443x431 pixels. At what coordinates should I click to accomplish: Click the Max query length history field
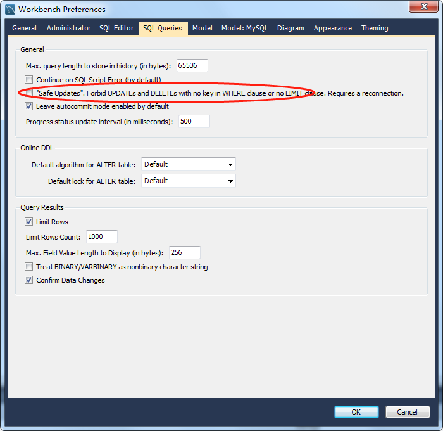[x=192, y=65]
